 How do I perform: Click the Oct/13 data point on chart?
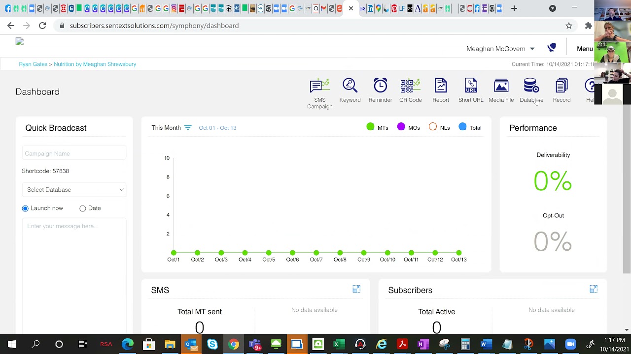[x=458, y=253]
